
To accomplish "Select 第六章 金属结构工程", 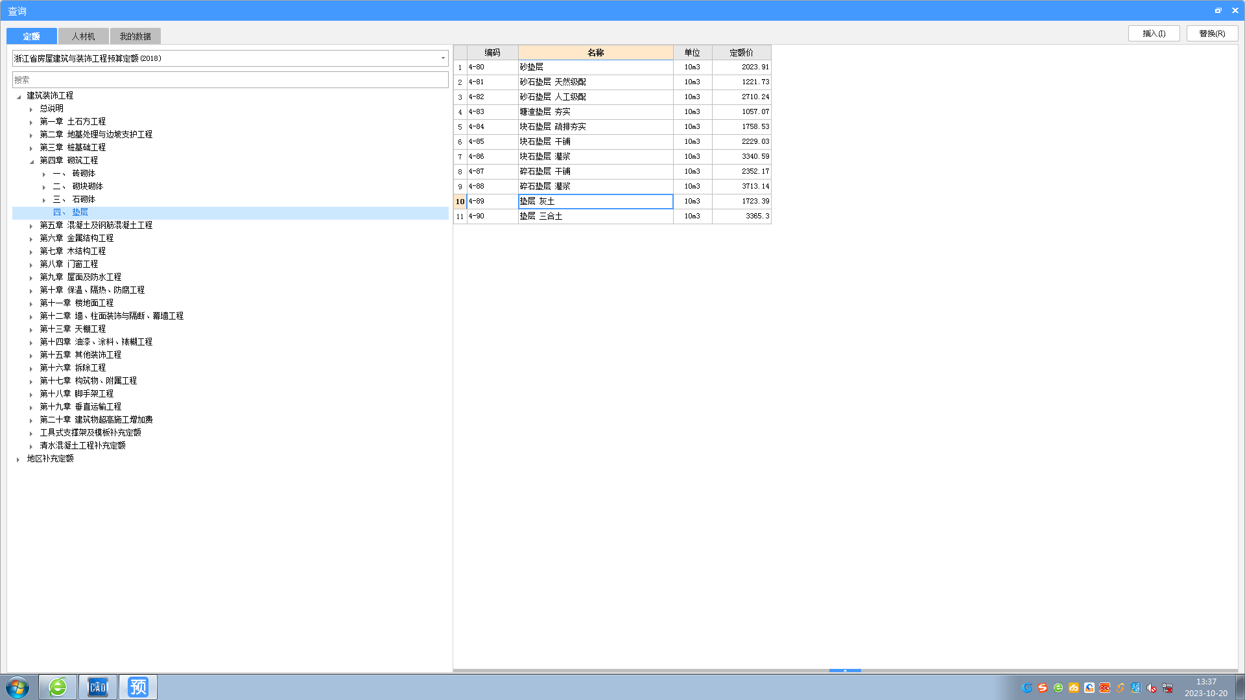I will tap(77, 238).
